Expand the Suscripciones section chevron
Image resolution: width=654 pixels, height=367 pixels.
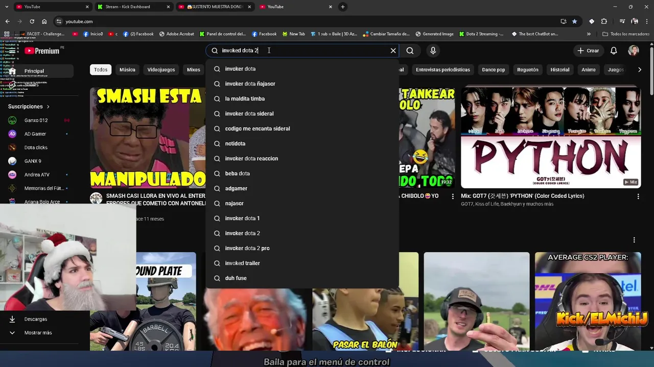(48, 107)
